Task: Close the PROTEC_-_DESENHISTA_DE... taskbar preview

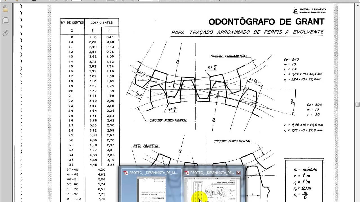Action: click(238, 173)
